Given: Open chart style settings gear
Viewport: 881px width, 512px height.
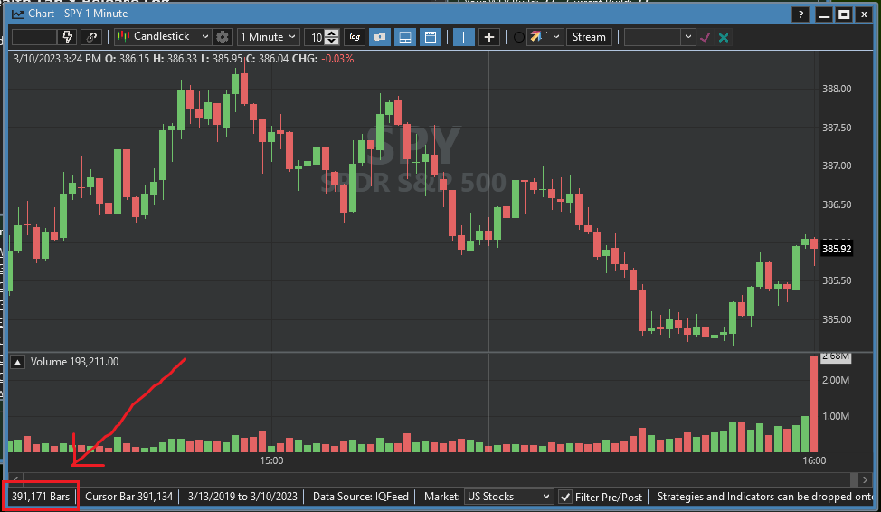Looking at the screenshot, I should click(x=223, y=37).
